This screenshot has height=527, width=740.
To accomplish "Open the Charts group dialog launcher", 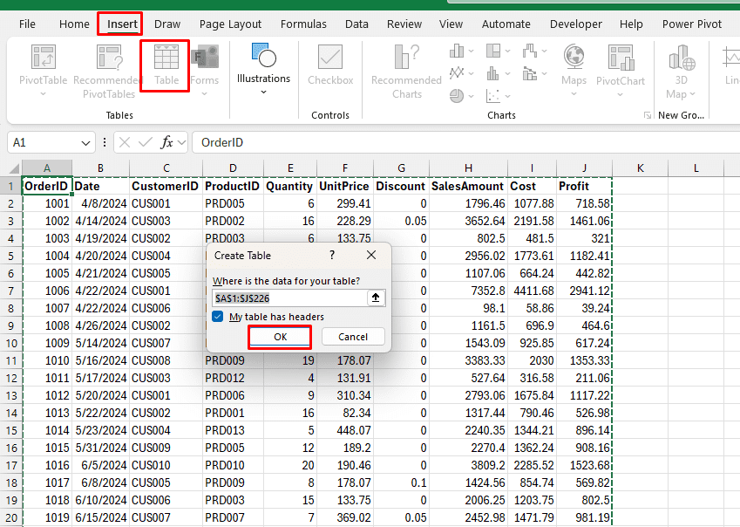I will [647, 115].
